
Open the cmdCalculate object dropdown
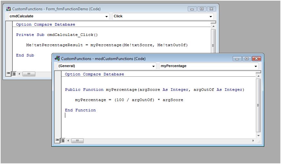(x=106, y=16)
